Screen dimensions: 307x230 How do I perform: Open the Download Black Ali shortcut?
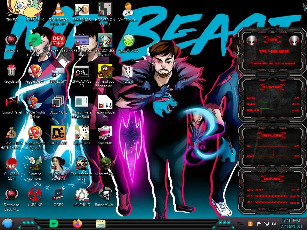12,199
